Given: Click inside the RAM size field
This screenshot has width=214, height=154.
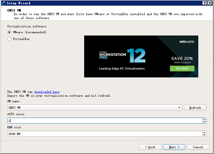Looking at the screenshot, I should click(105, 134).
